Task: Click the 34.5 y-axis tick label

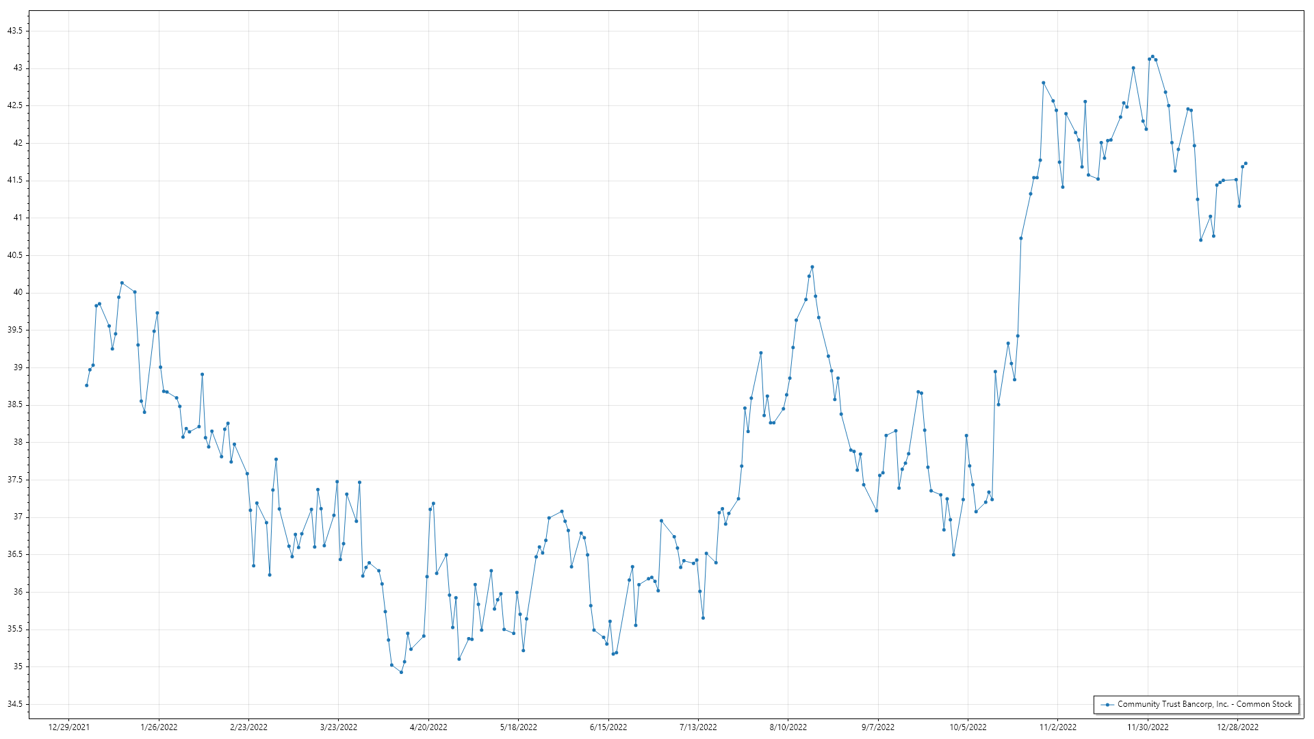Action: point(15,704)
